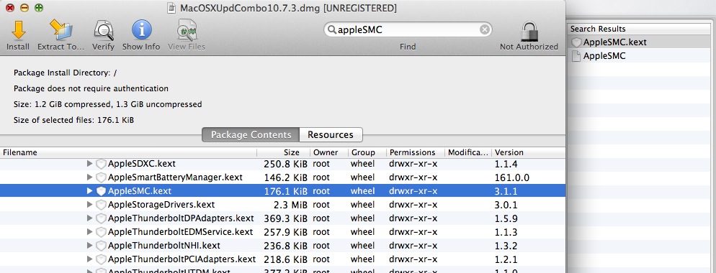This screenshot has width=716, height=273.
Task: Expand the selected AppleSMC.kext triangle
Action: (x=89, y=191)
